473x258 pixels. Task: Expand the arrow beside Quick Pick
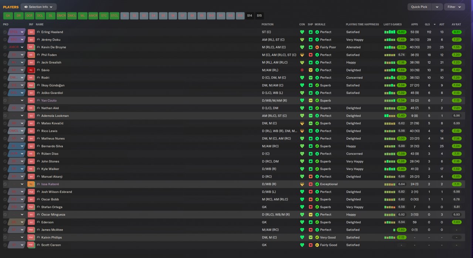point(437,7)
